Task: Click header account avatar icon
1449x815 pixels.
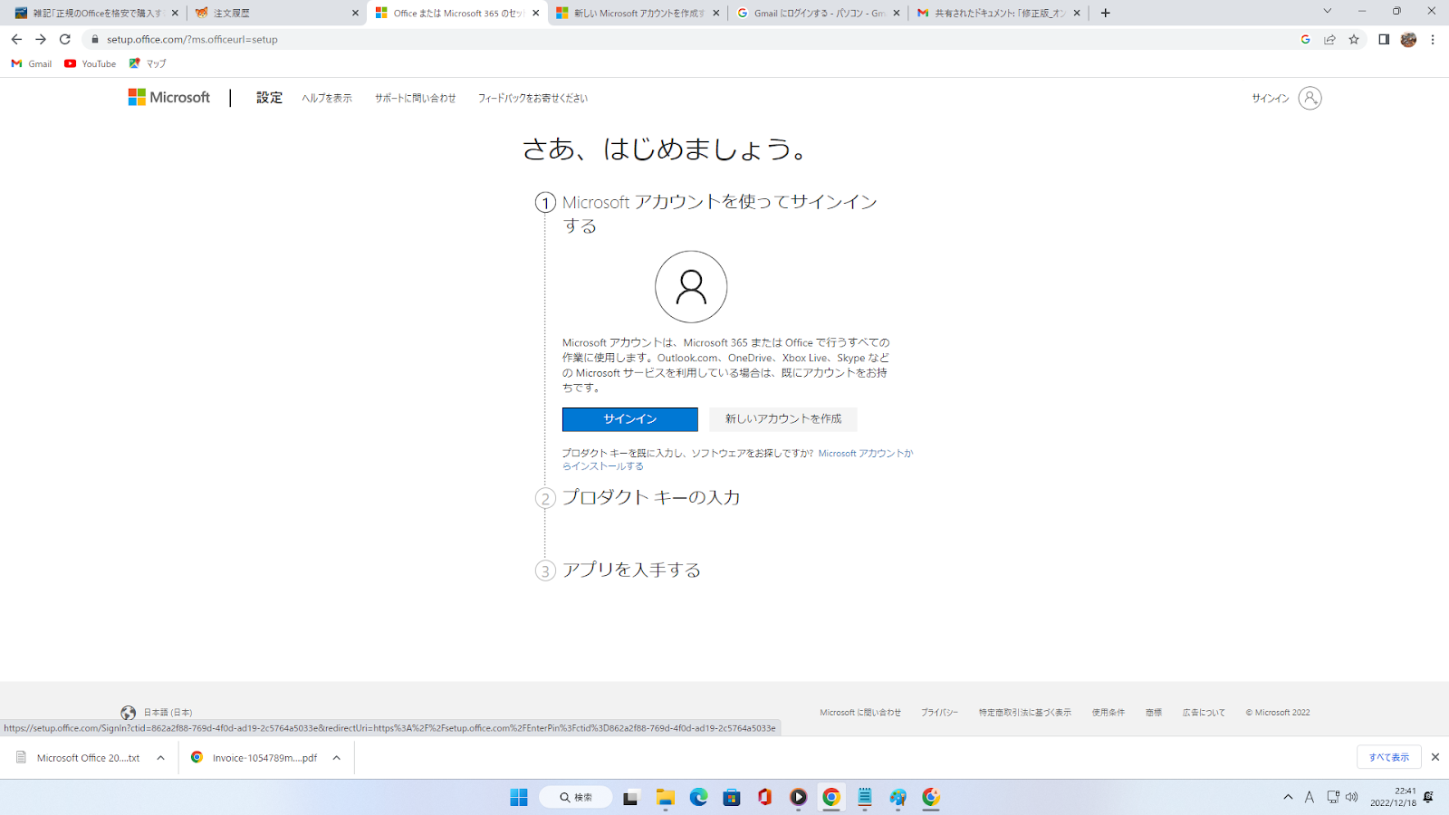Action: click(x=1310, y=98)
